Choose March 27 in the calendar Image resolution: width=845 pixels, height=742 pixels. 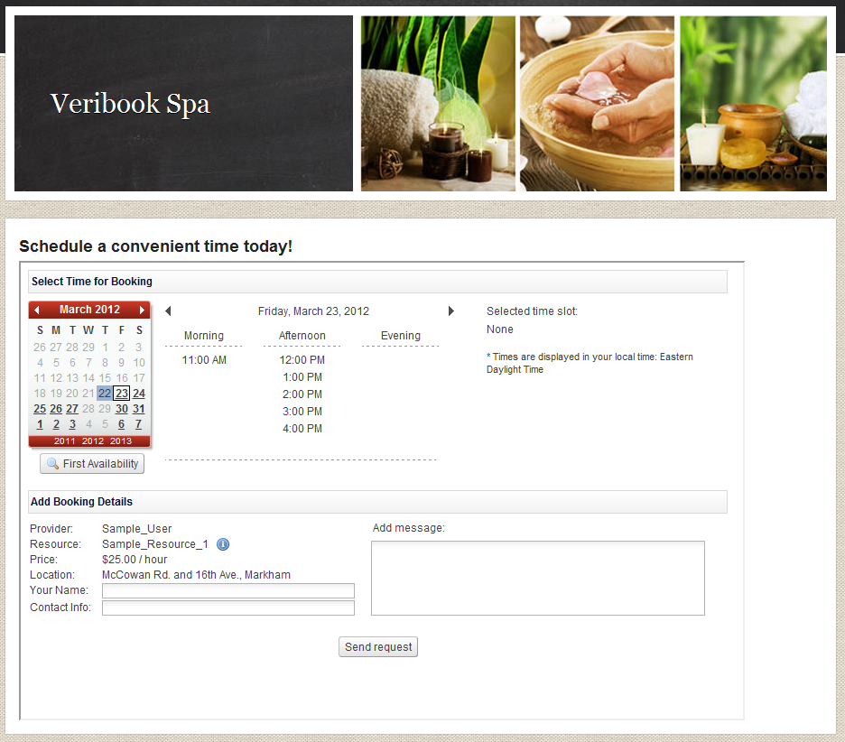[72, 409]
